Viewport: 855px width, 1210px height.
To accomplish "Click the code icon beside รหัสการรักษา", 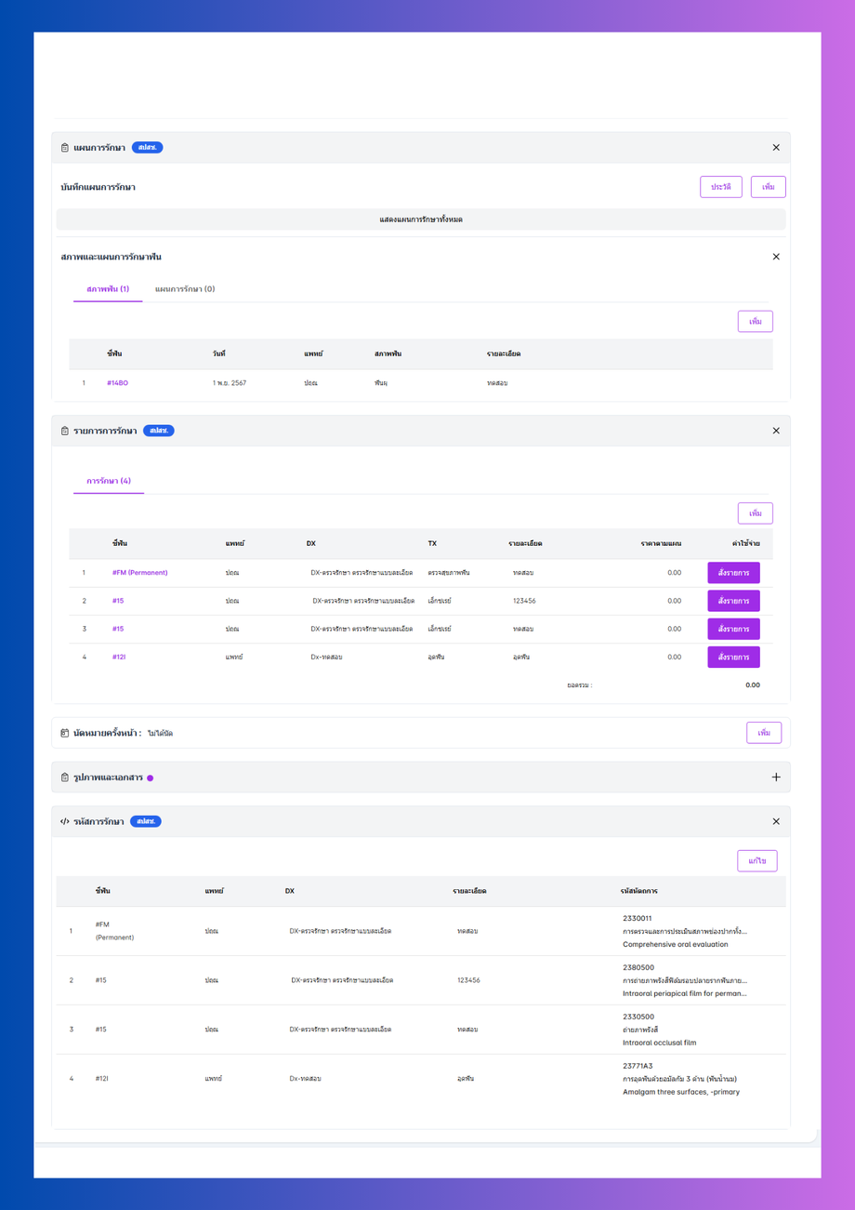I will (x=65, y=821).
